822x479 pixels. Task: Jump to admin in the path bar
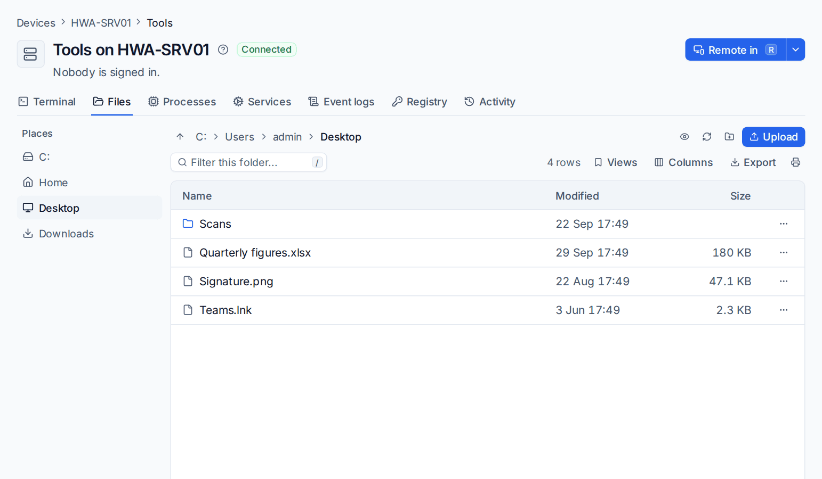pyautogui.click(x=287, y=137)
